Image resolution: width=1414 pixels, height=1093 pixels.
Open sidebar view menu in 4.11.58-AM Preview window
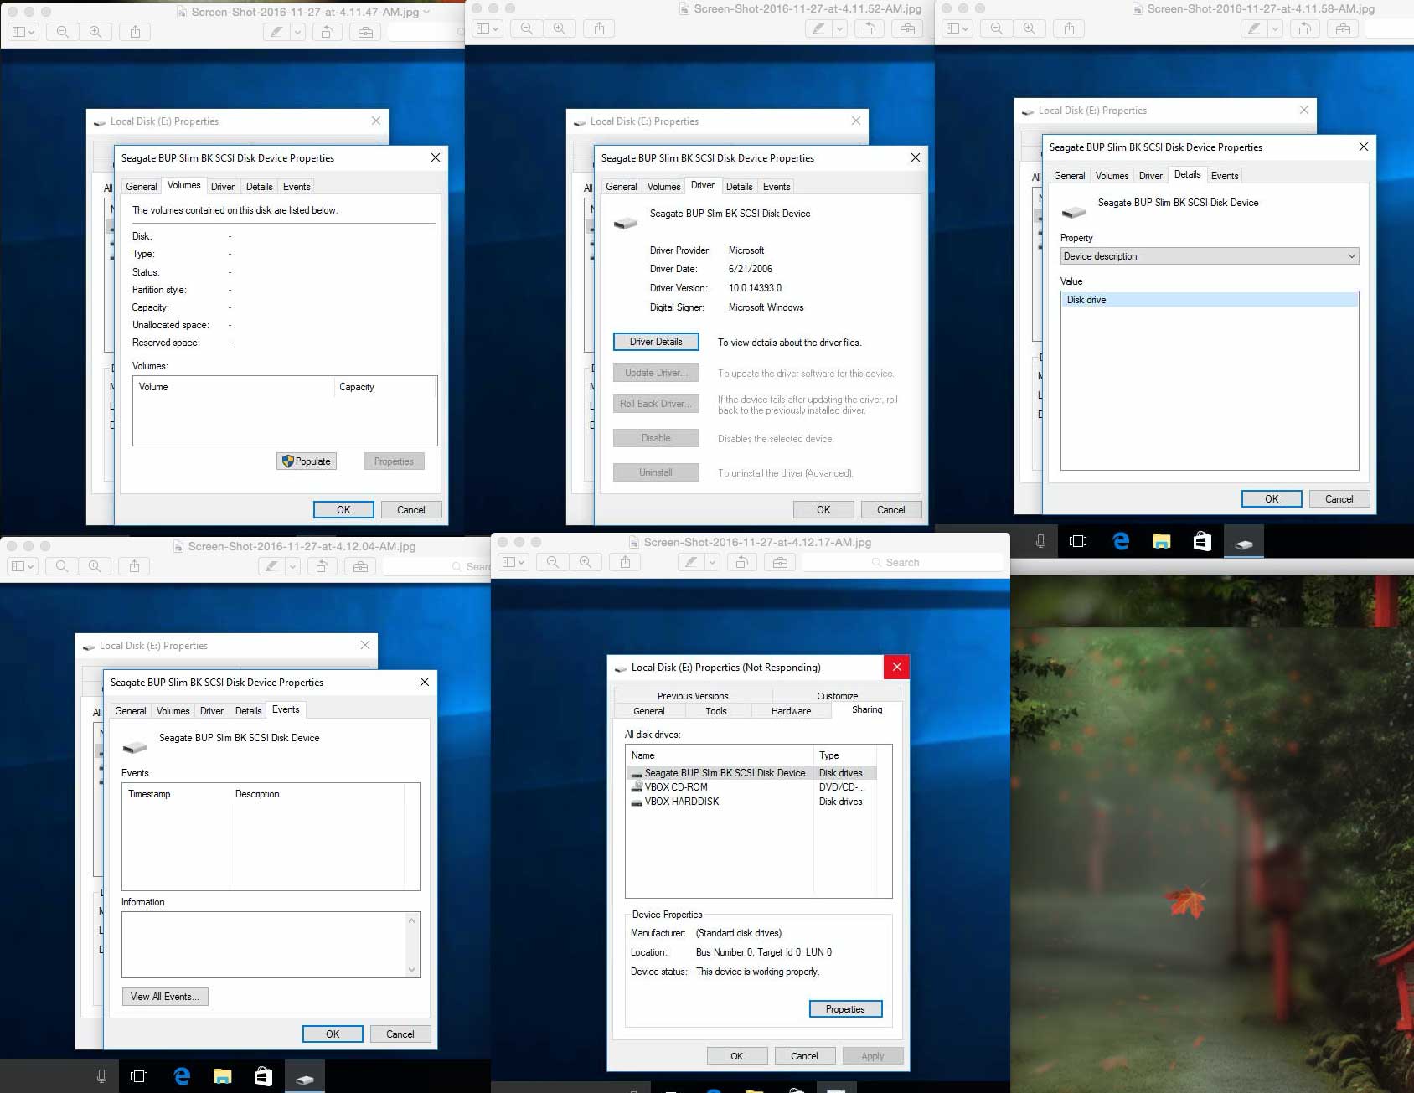pyautogui.click(x=957, y=28)
